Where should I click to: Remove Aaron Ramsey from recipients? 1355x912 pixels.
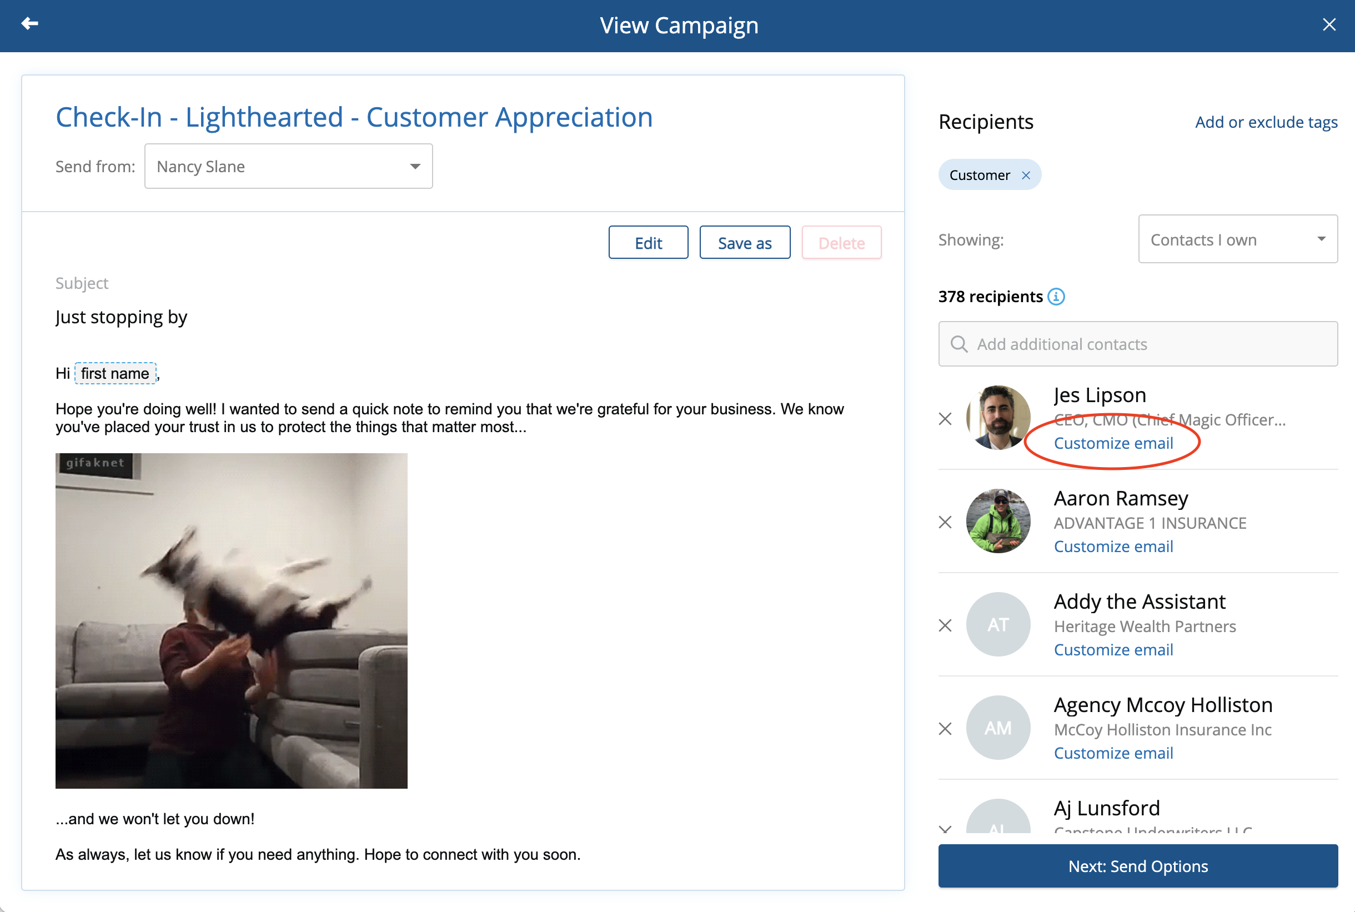point(945,522)
